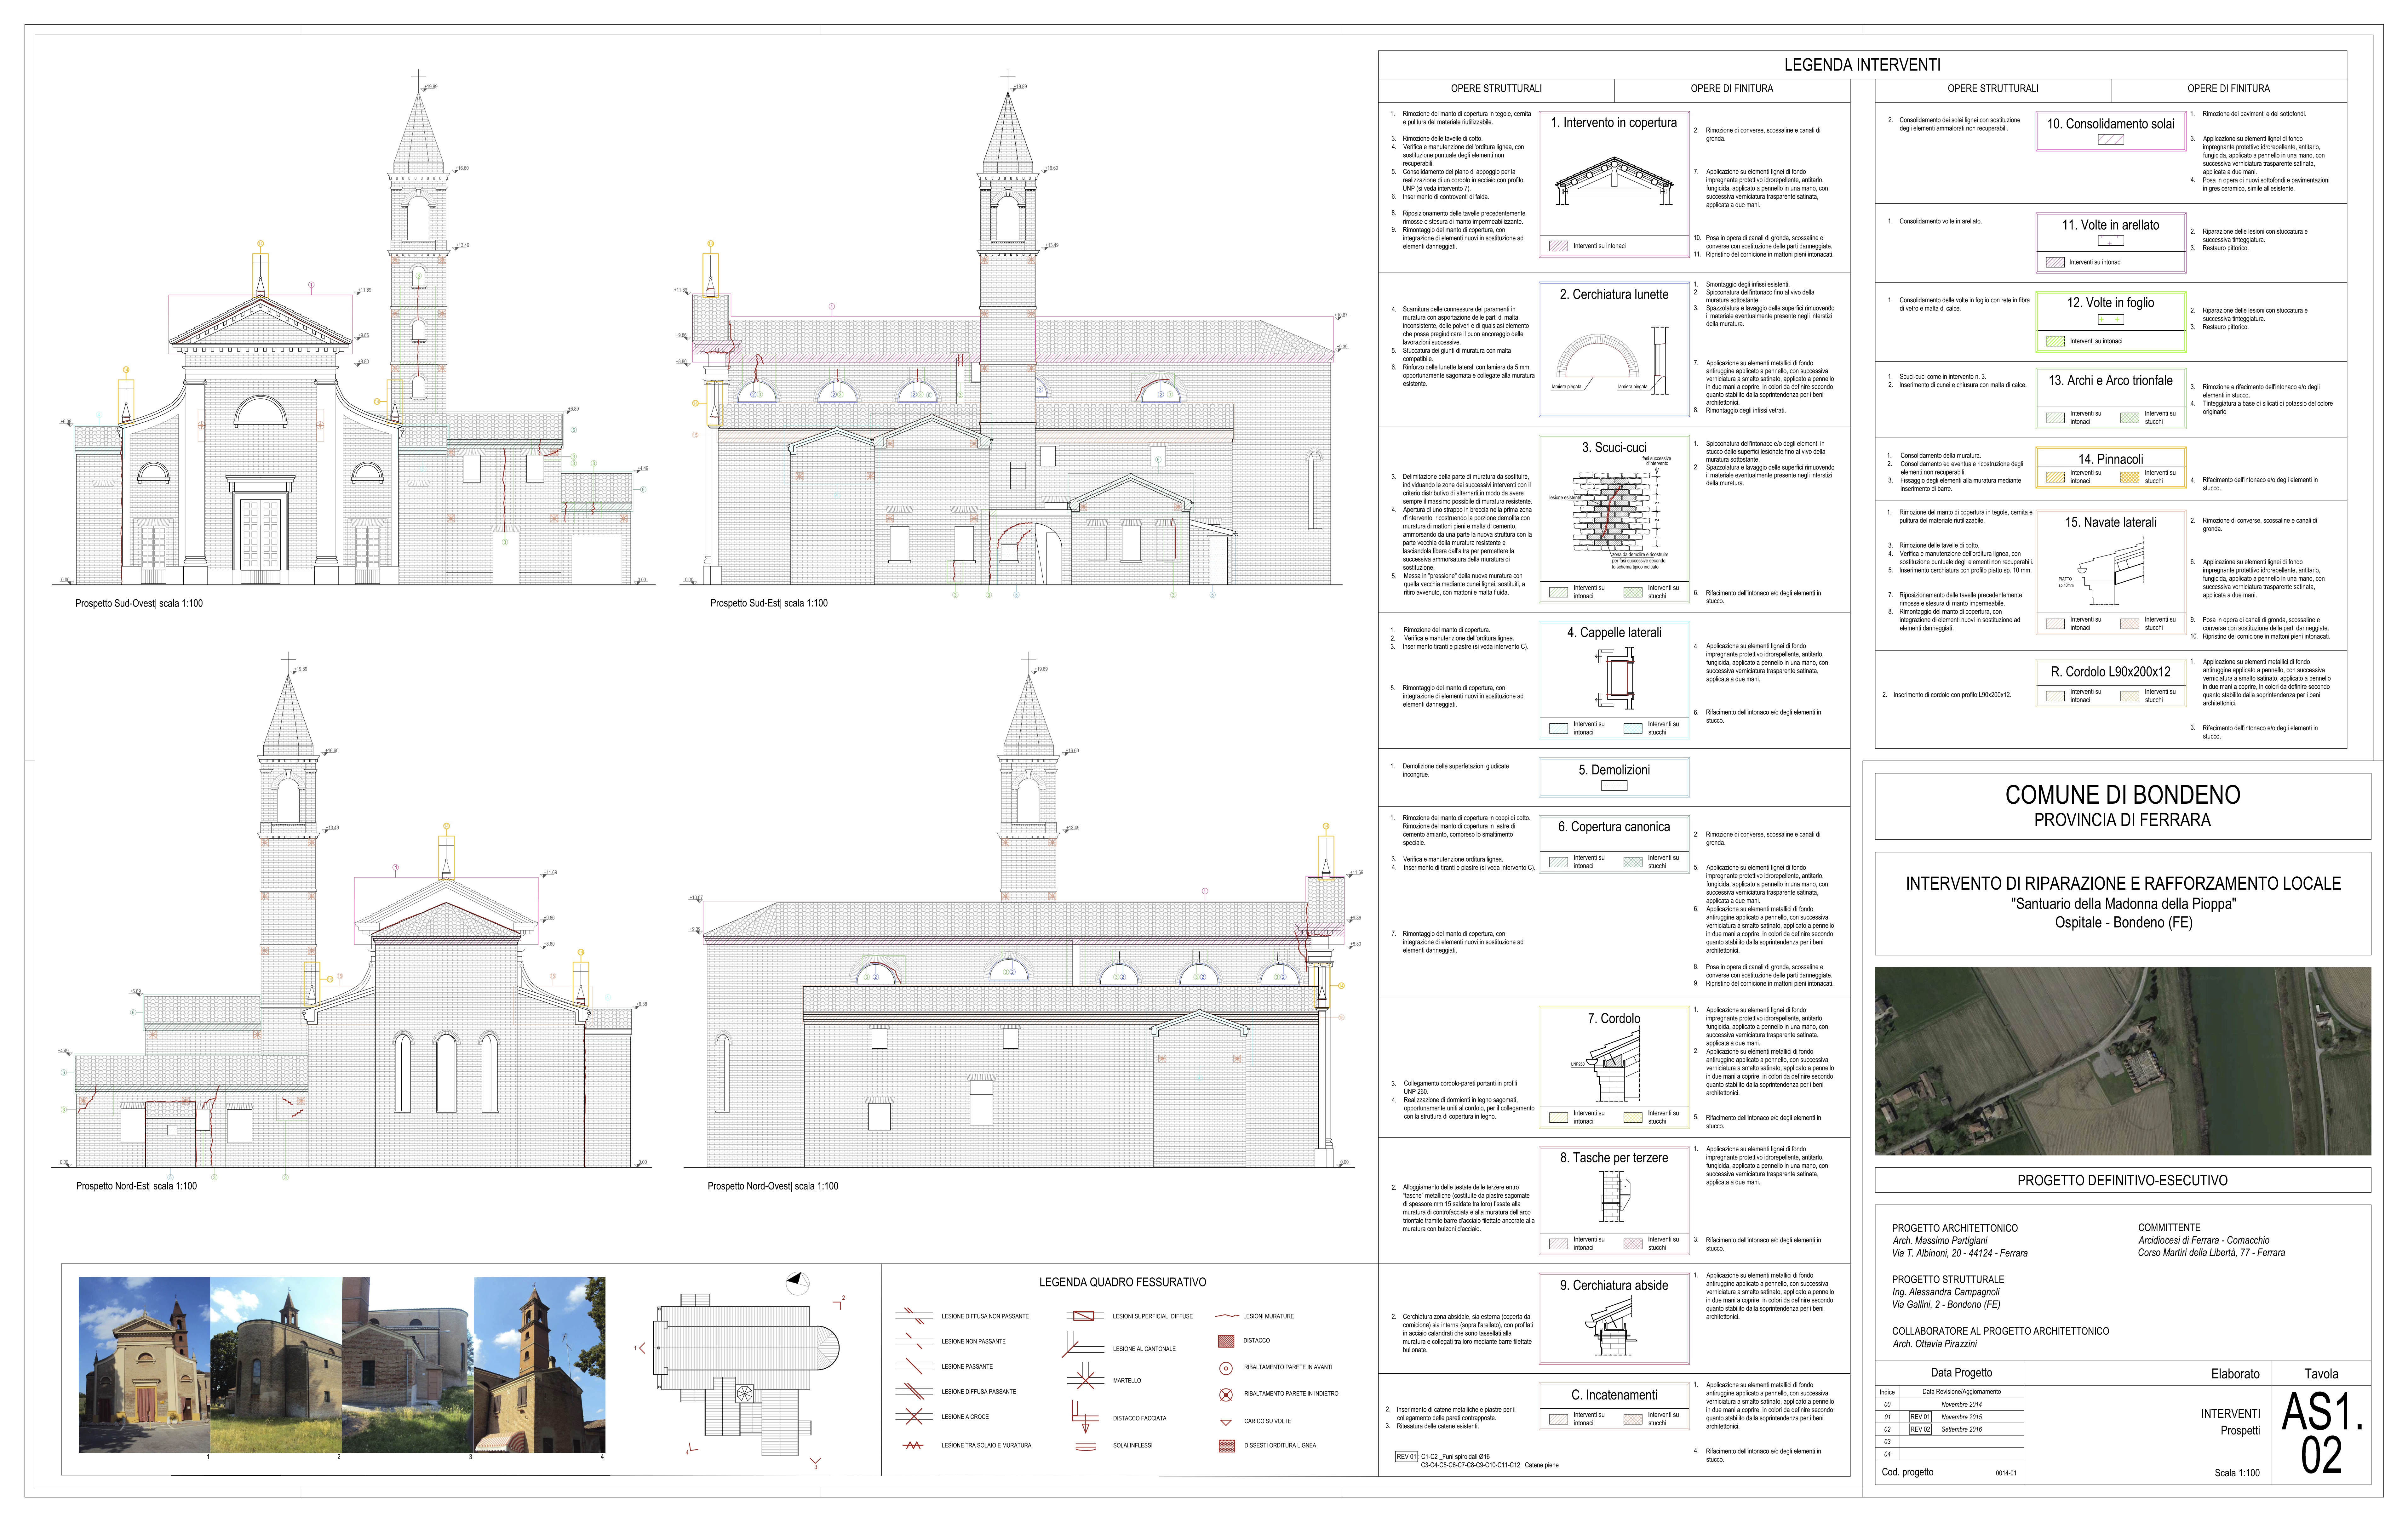Viewport: 2408px width, 1522px height.
Task: Click the Prospetto Nord-Ovest elevation label
Action: pyautogui.click(x=773, y=1186)
